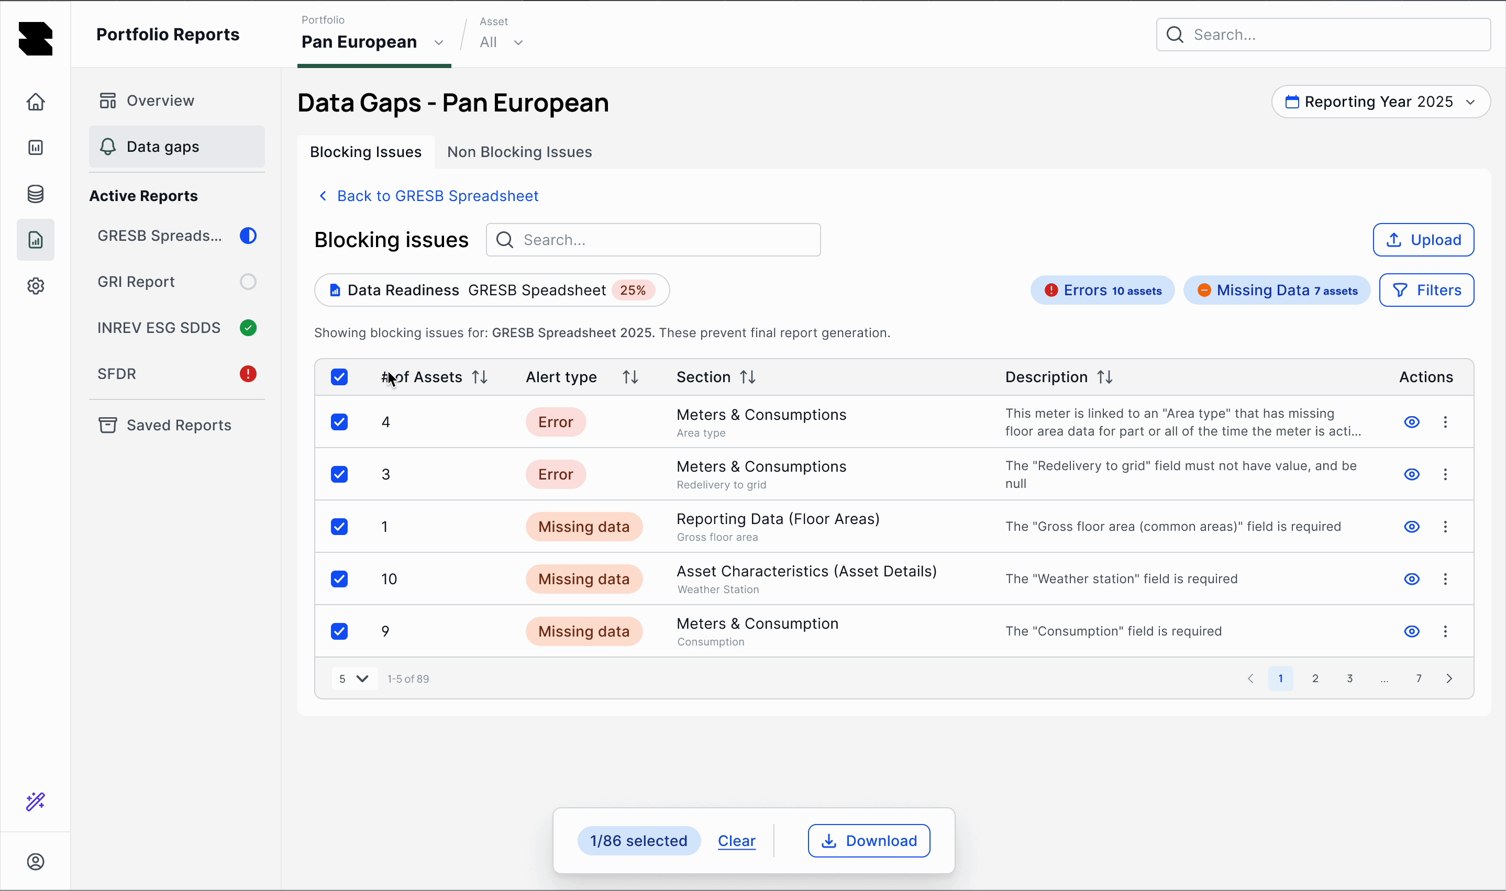View details eye icon for Consumption row

1412,631
